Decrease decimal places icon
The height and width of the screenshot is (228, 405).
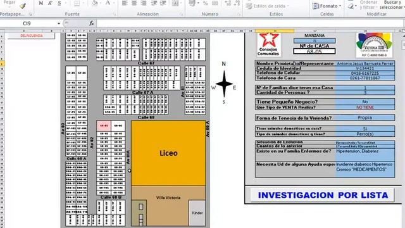click(237, 3)
